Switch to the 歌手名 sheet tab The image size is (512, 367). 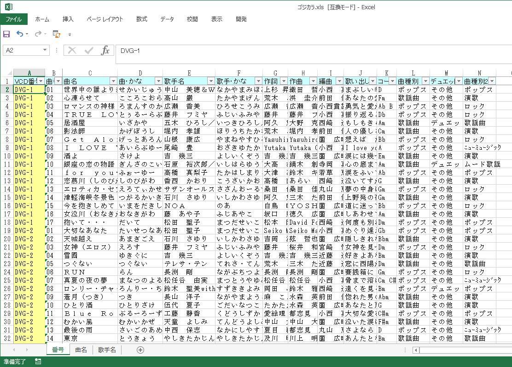pos(107,350)
